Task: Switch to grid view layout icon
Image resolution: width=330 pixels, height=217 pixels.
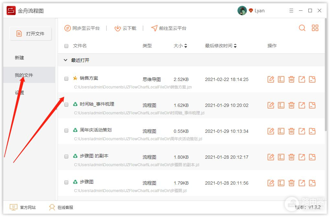Action: pos(315,28)
